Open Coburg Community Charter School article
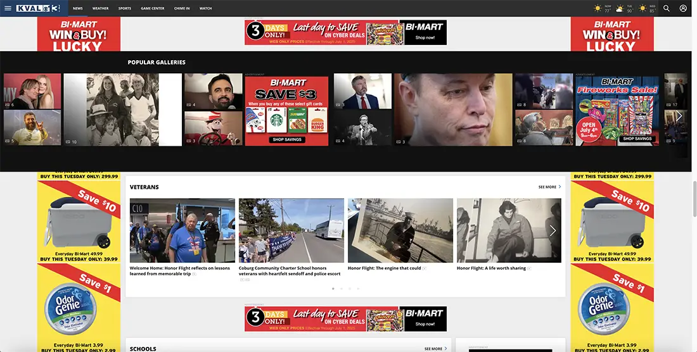Image resolution: width=697 pixels, height=352 pixels. [290, 271]
